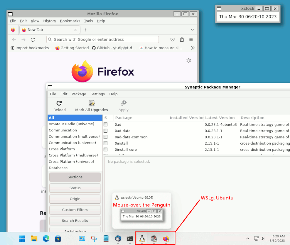290x245 pixels.
Task: Click the xclock penguin taskbar icon
Action: [x=142, y=239]
